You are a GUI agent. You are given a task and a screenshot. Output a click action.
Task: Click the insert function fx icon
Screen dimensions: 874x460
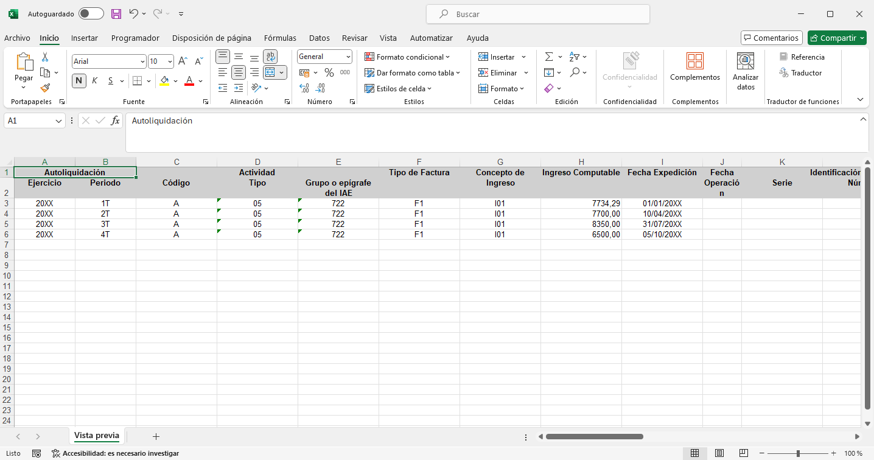115,120
